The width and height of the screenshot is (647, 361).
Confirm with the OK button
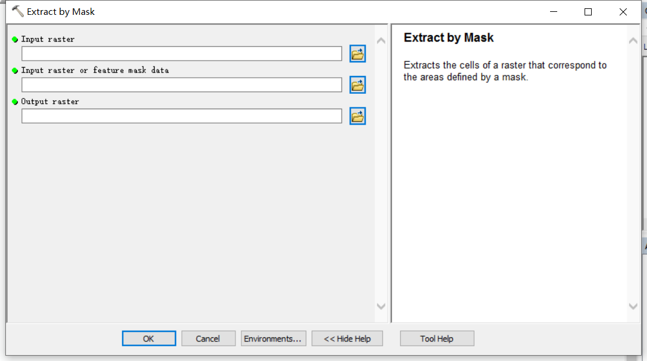tap(149, 338)
